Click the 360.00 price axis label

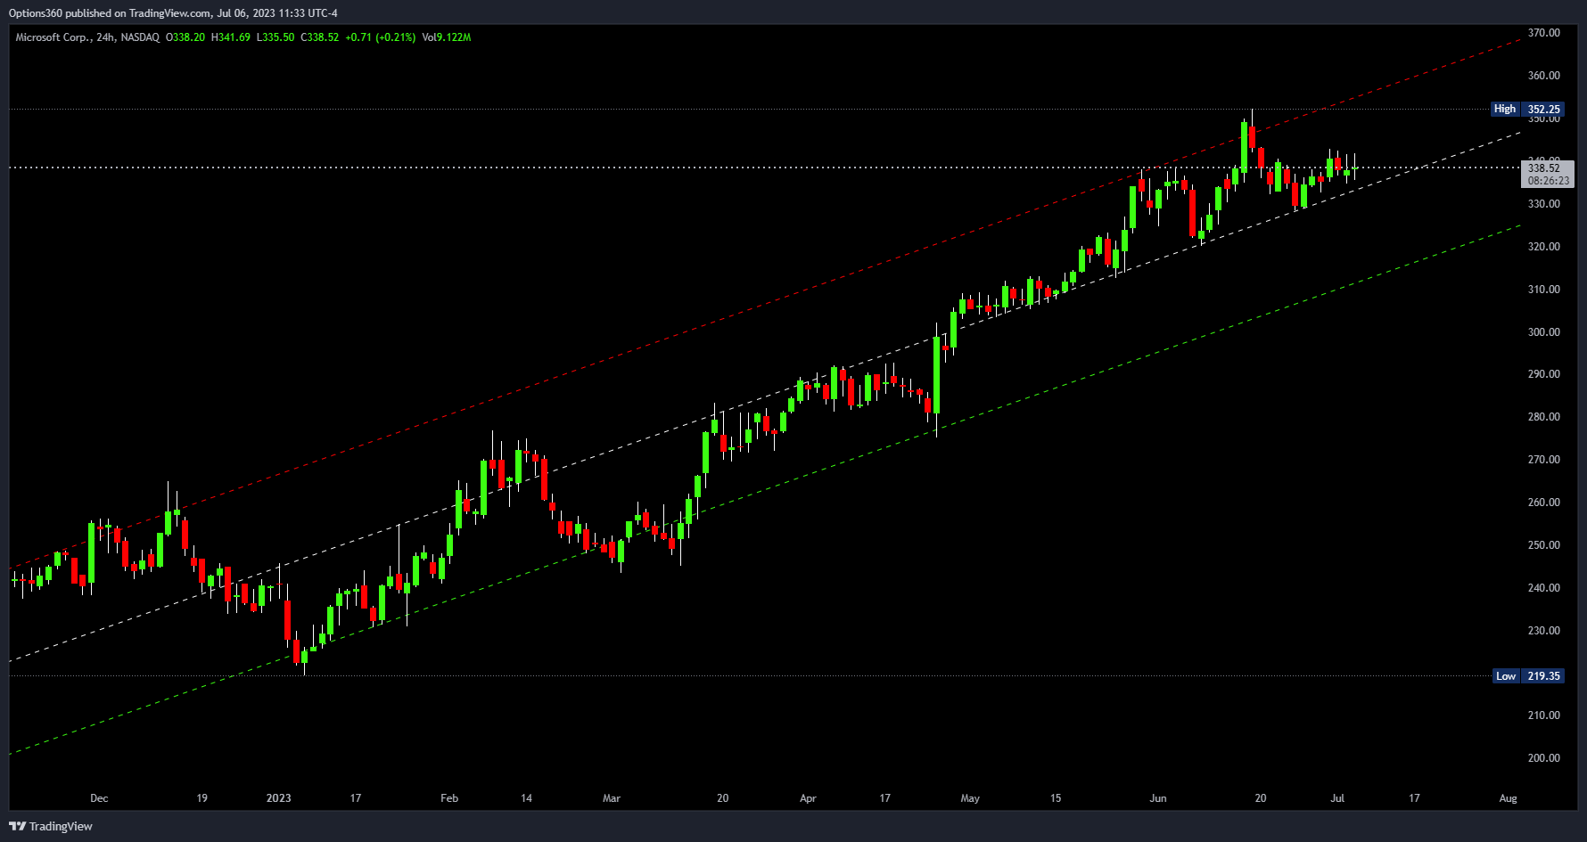tap(1544, 76)
